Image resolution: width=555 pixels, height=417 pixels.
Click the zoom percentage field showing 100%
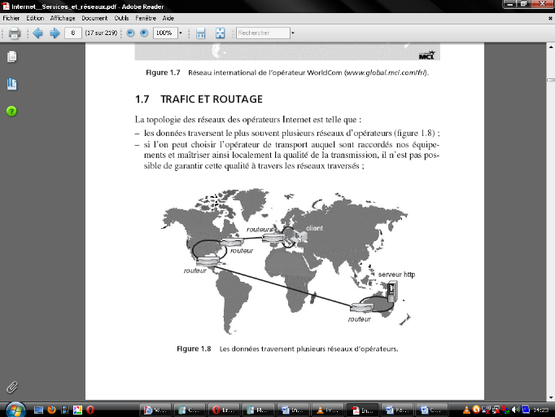click(165, 33)
